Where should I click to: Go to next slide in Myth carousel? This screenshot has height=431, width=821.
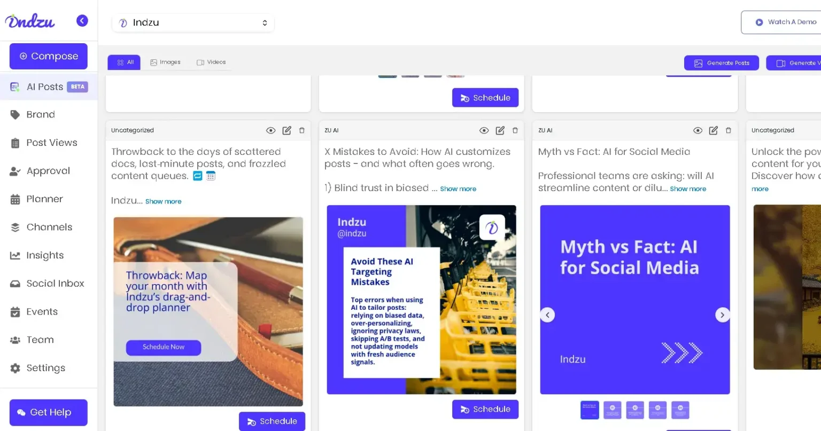pos(722,315)
